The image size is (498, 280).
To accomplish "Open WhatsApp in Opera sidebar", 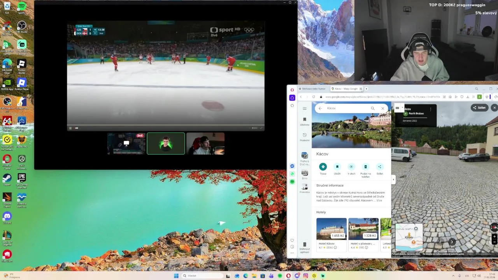I will click(292, 174).
